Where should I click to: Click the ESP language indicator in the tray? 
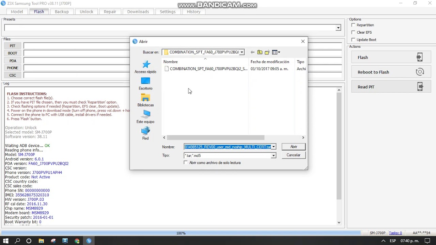pos(393,241)
